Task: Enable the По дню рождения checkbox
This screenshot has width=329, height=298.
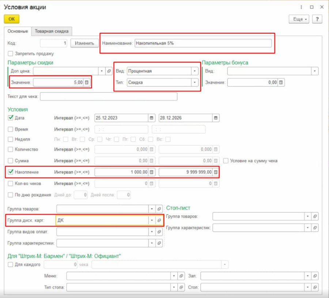Action: [x=10, y=195]
